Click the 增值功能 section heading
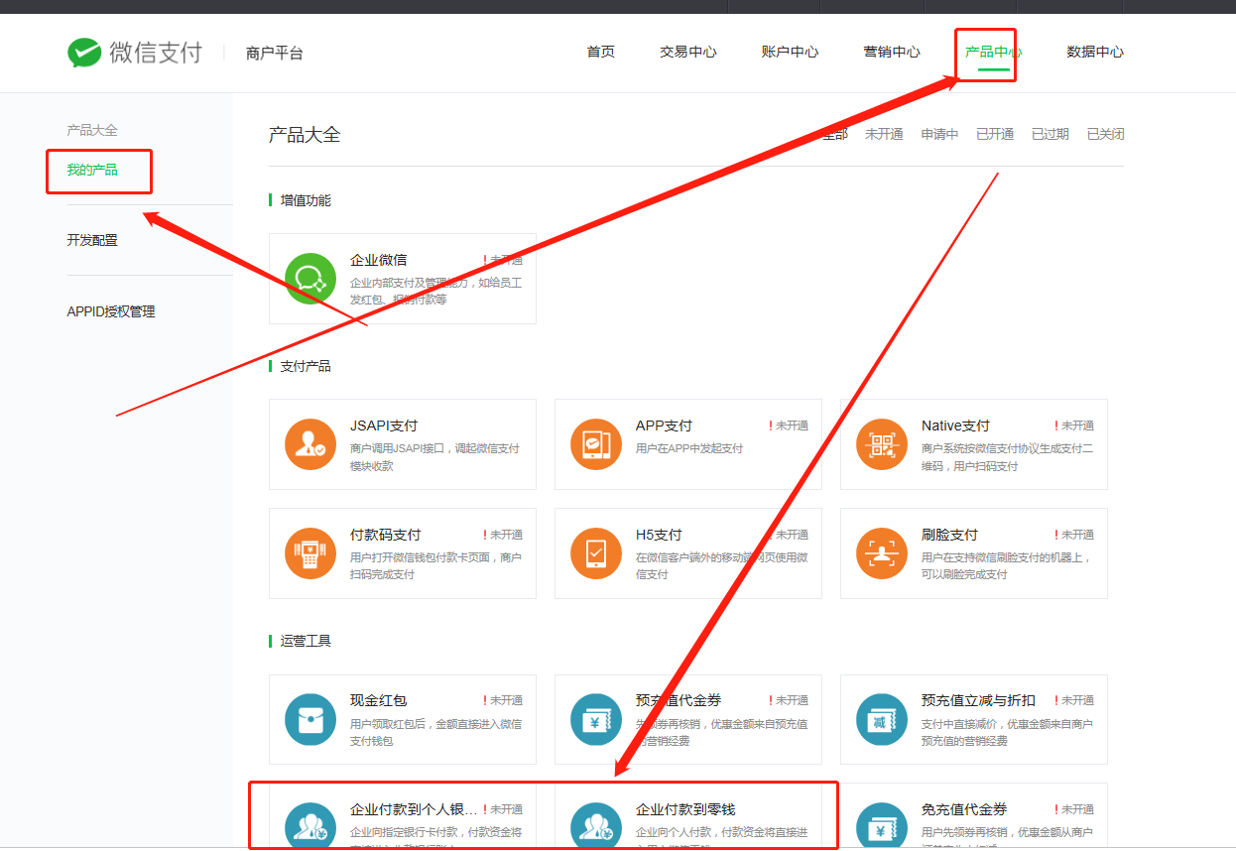 (x=306, y=200)
